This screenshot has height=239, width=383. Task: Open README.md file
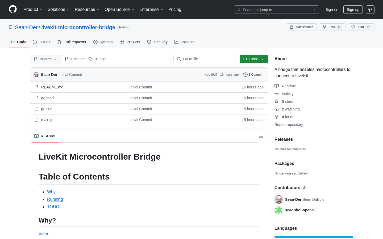(x=52, y=87)
